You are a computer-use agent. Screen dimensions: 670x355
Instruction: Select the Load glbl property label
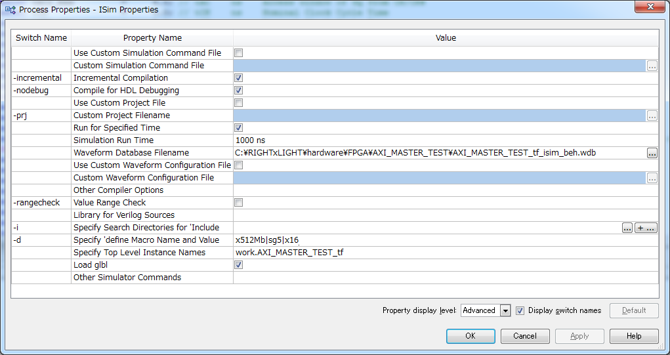pyautogui.click(x=90, y=265)
